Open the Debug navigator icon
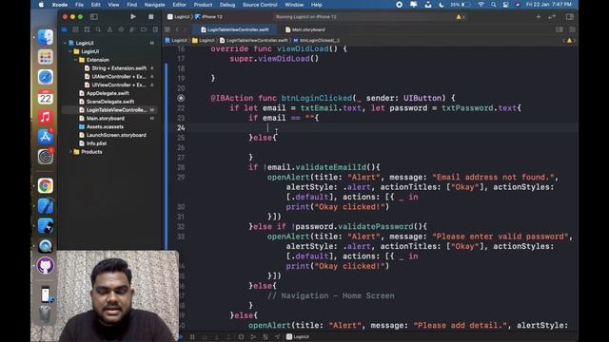Image resolution: width=609 pixels, height=342 pixels. 132,29
